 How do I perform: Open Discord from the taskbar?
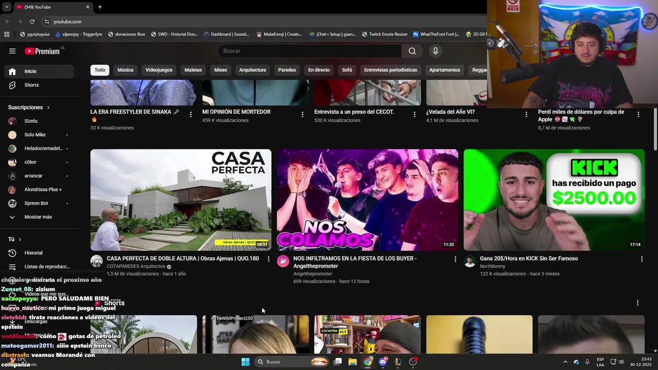point(382,362)
